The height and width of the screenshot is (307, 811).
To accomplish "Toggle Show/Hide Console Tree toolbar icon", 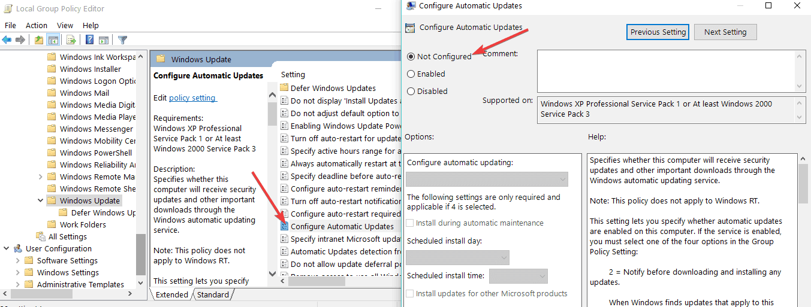I will point(53,40).
